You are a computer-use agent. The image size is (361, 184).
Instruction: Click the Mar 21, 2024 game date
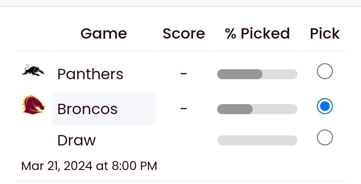click(89, 166)
